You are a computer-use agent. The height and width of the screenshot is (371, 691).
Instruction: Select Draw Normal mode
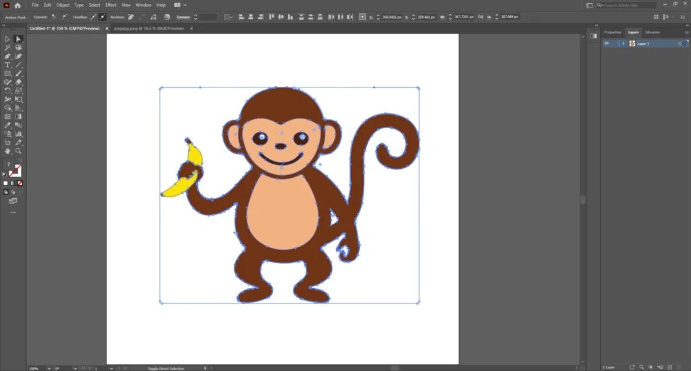tap(5, 192)
